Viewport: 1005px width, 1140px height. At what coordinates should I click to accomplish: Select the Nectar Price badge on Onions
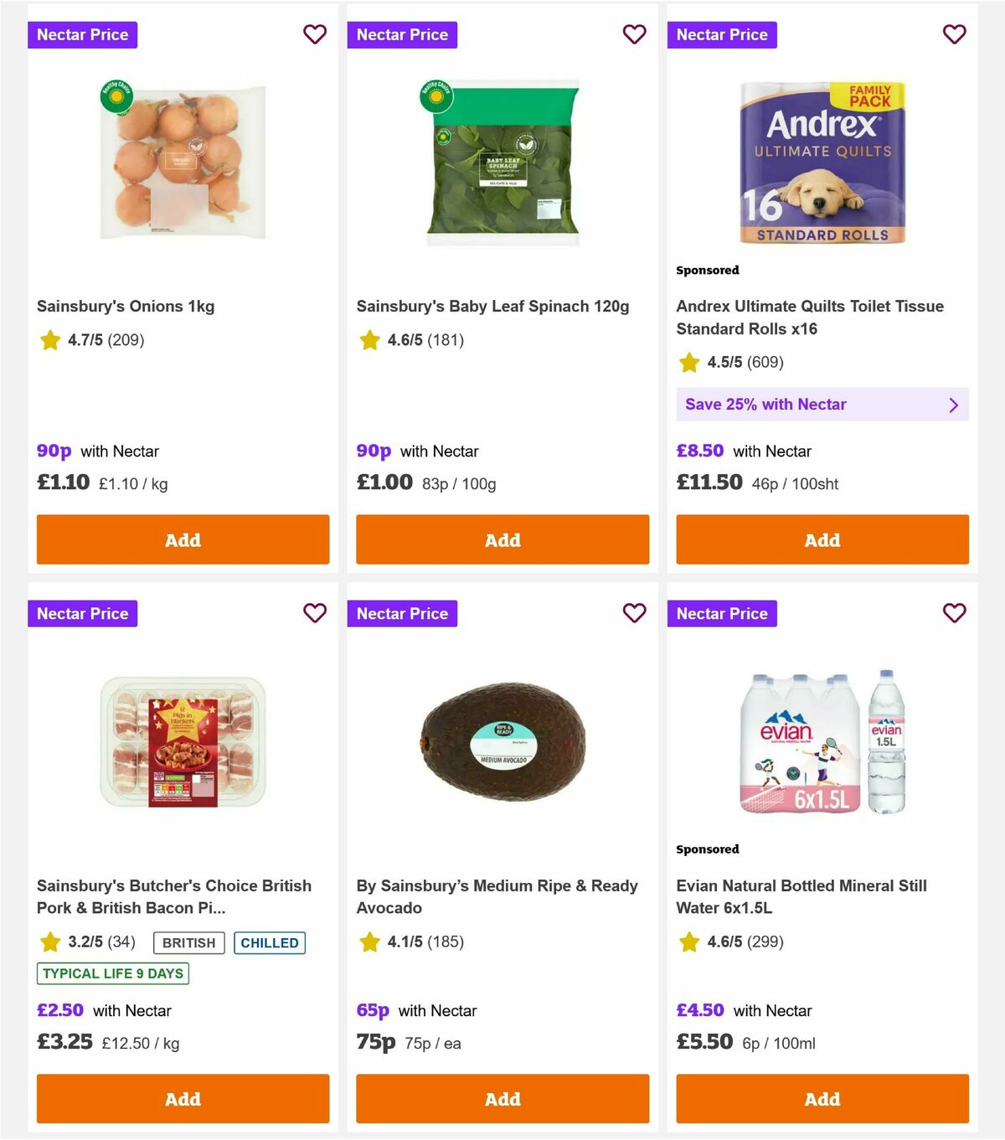click(83, 34)
